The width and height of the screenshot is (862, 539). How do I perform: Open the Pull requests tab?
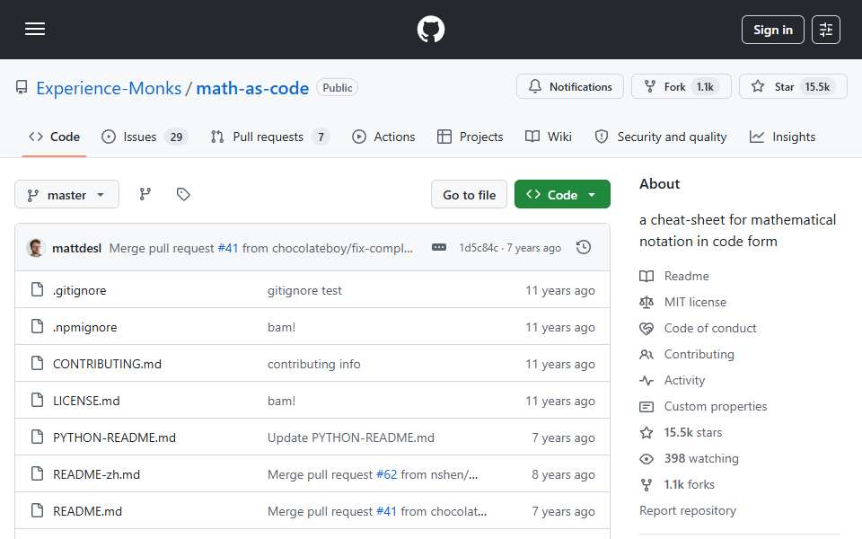(270, 137)
